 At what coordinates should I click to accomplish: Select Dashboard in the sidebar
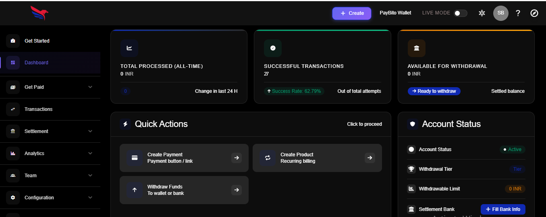pyautogui.click(x=50, y=63)
